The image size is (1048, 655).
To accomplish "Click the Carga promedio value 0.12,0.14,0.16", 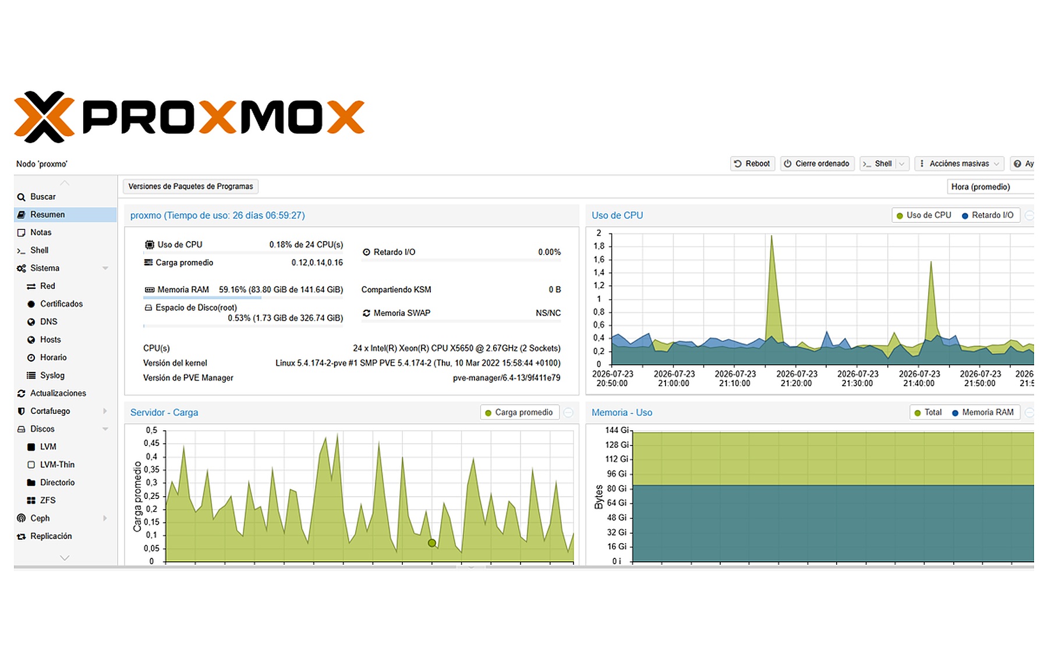I will pyautogui.click(x=317, y=263).
